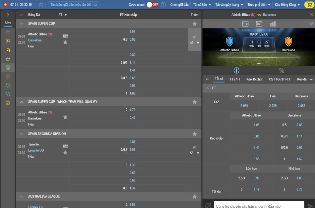The image size is (315, 208).
Task: Collapse the SPAIN SEGUNDA DIVISION chevron
Action: pyautogui.click(x=21, y=134)
